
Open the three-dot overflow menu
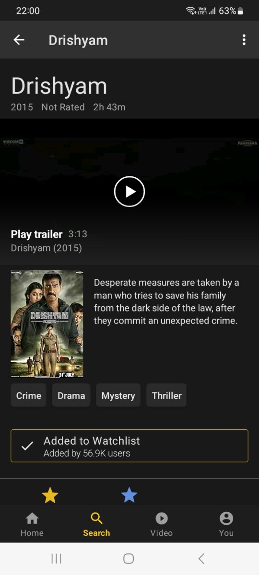tap(244, 40)
